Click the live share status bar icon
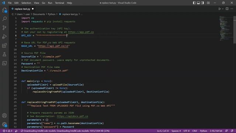The image size is (236, 133). pyautogui.click(x=16, y=131)
